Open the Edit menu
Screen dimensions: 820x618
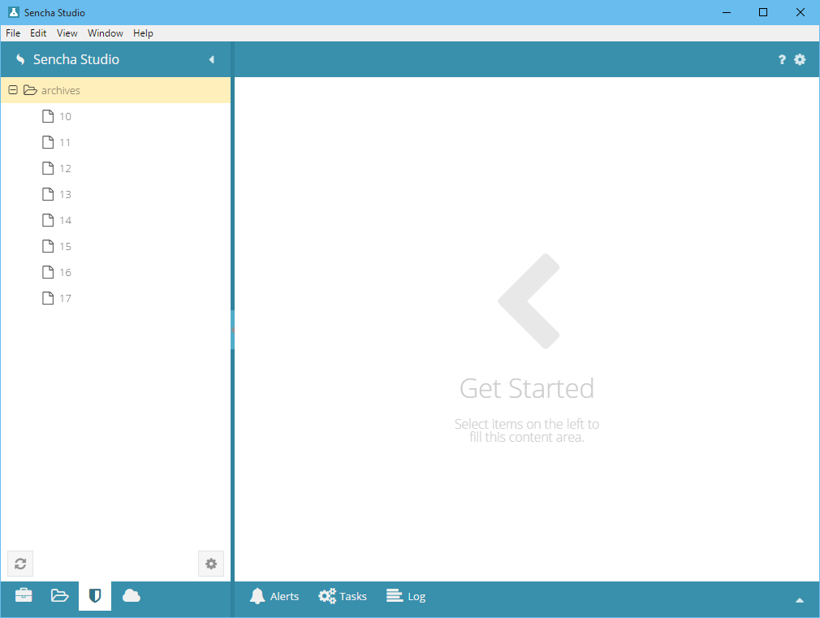coord(38,33)
